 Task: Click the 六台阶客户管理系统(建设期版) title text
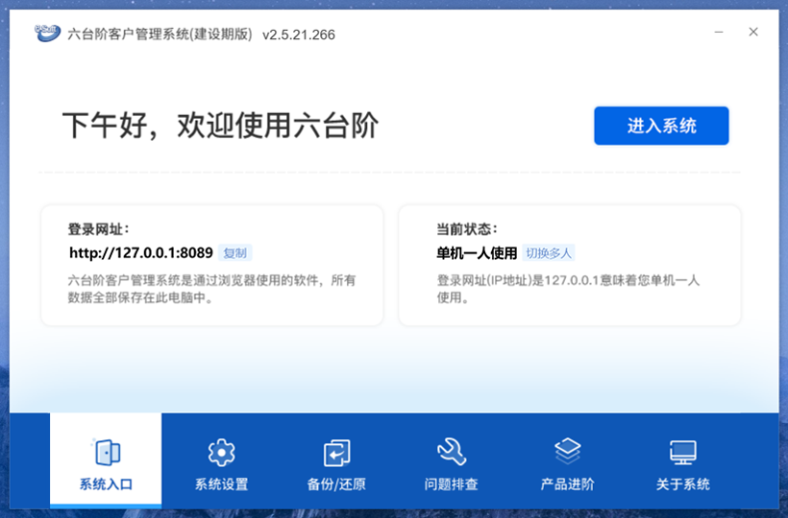[x=160, y=35]
